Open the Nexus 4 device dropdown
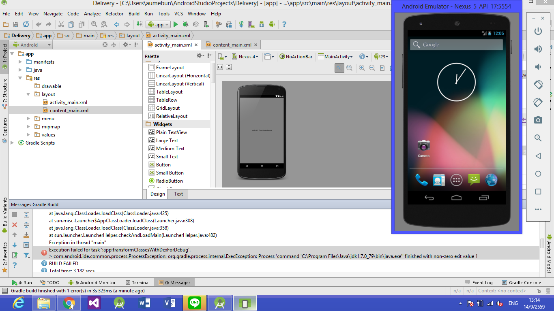This screenshot has width=554, height=311. 245,57
